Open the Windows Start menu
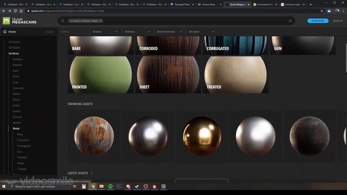 tap(4, 186)
